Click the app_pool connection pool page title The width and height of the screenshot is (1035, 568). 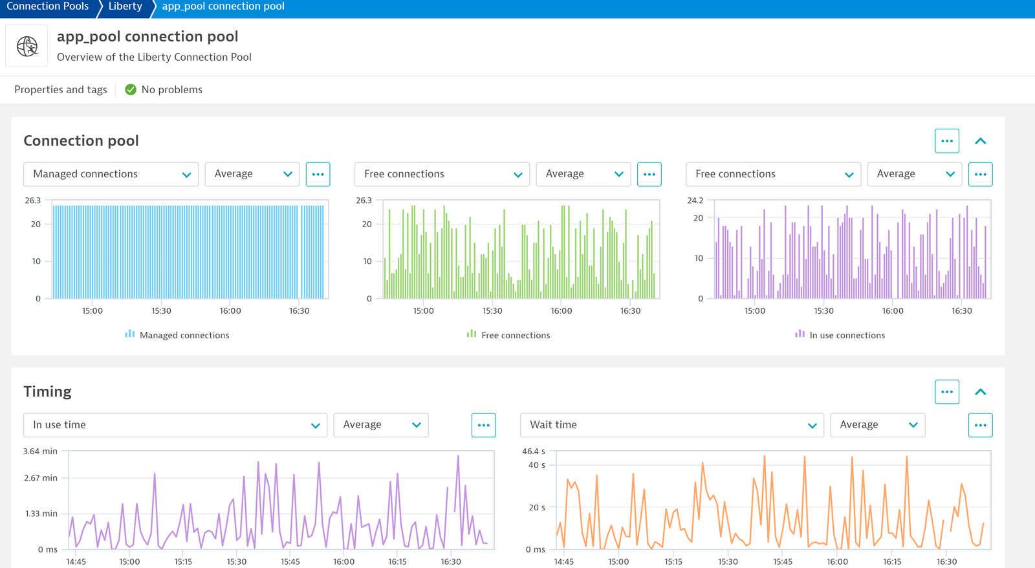[x=147, y=37]
